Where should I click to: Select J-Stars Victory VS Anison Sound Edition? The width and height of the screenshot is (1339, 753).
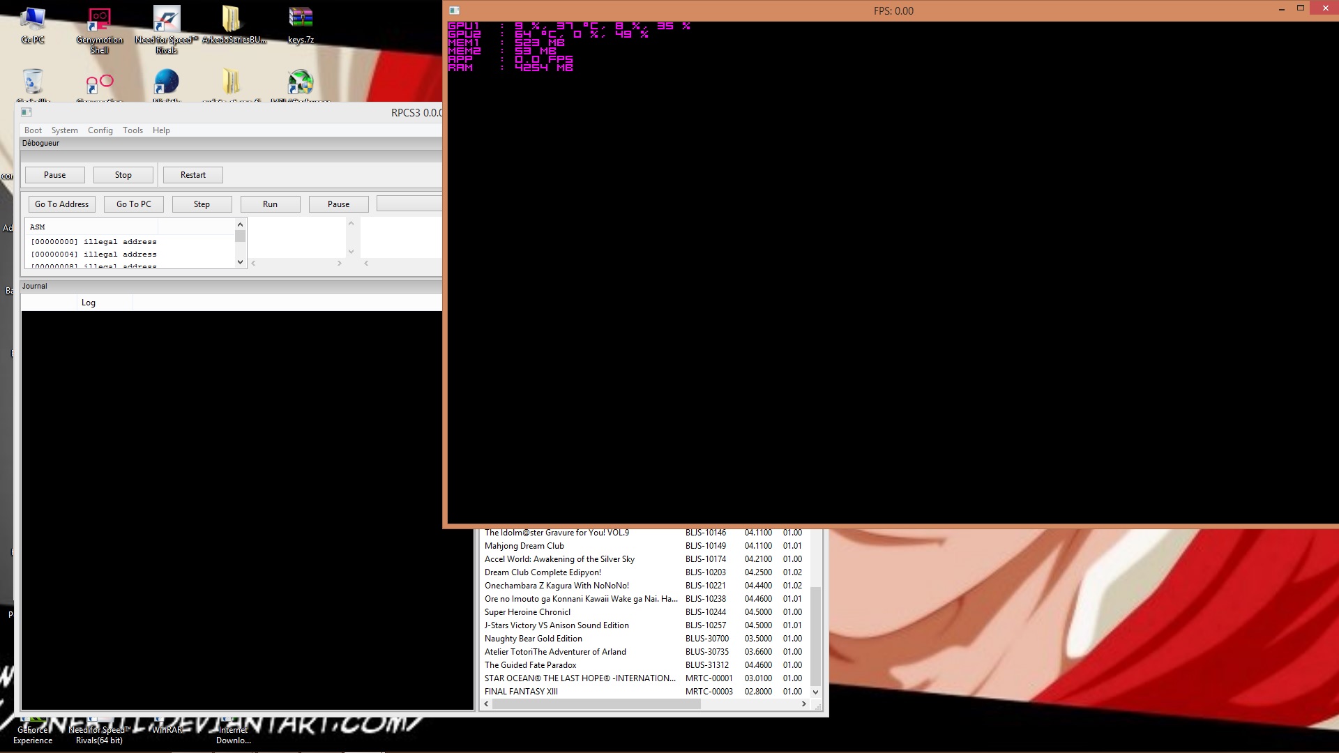pos(644,625)
